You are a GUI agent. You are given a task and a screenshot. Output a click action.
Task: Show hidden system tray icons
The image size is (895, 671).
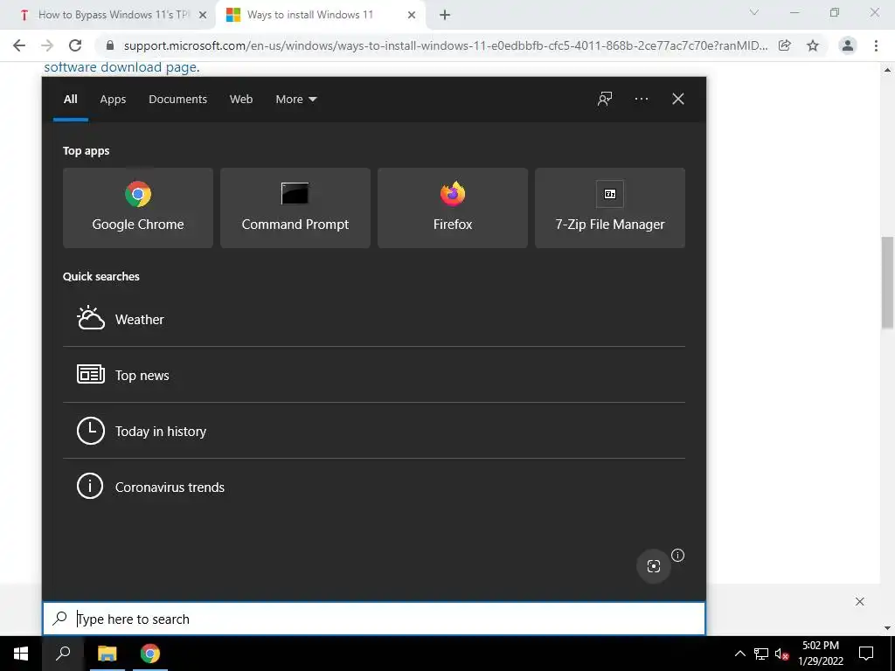point(739,654)
